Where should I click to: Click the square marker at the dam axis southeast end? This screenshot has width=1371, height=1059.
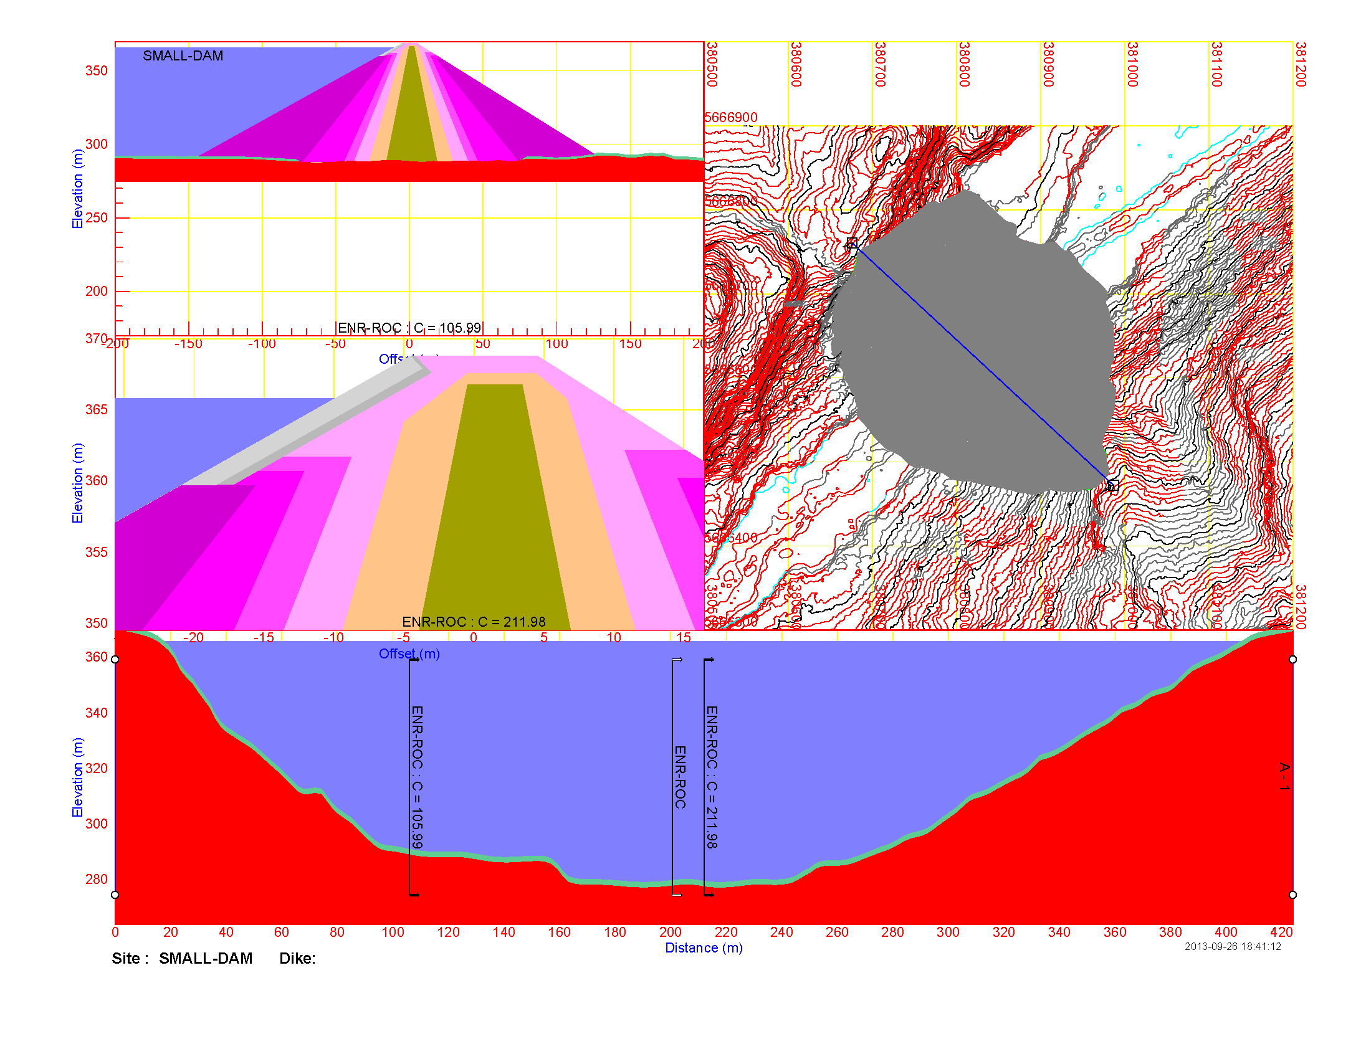(1113, 486)
